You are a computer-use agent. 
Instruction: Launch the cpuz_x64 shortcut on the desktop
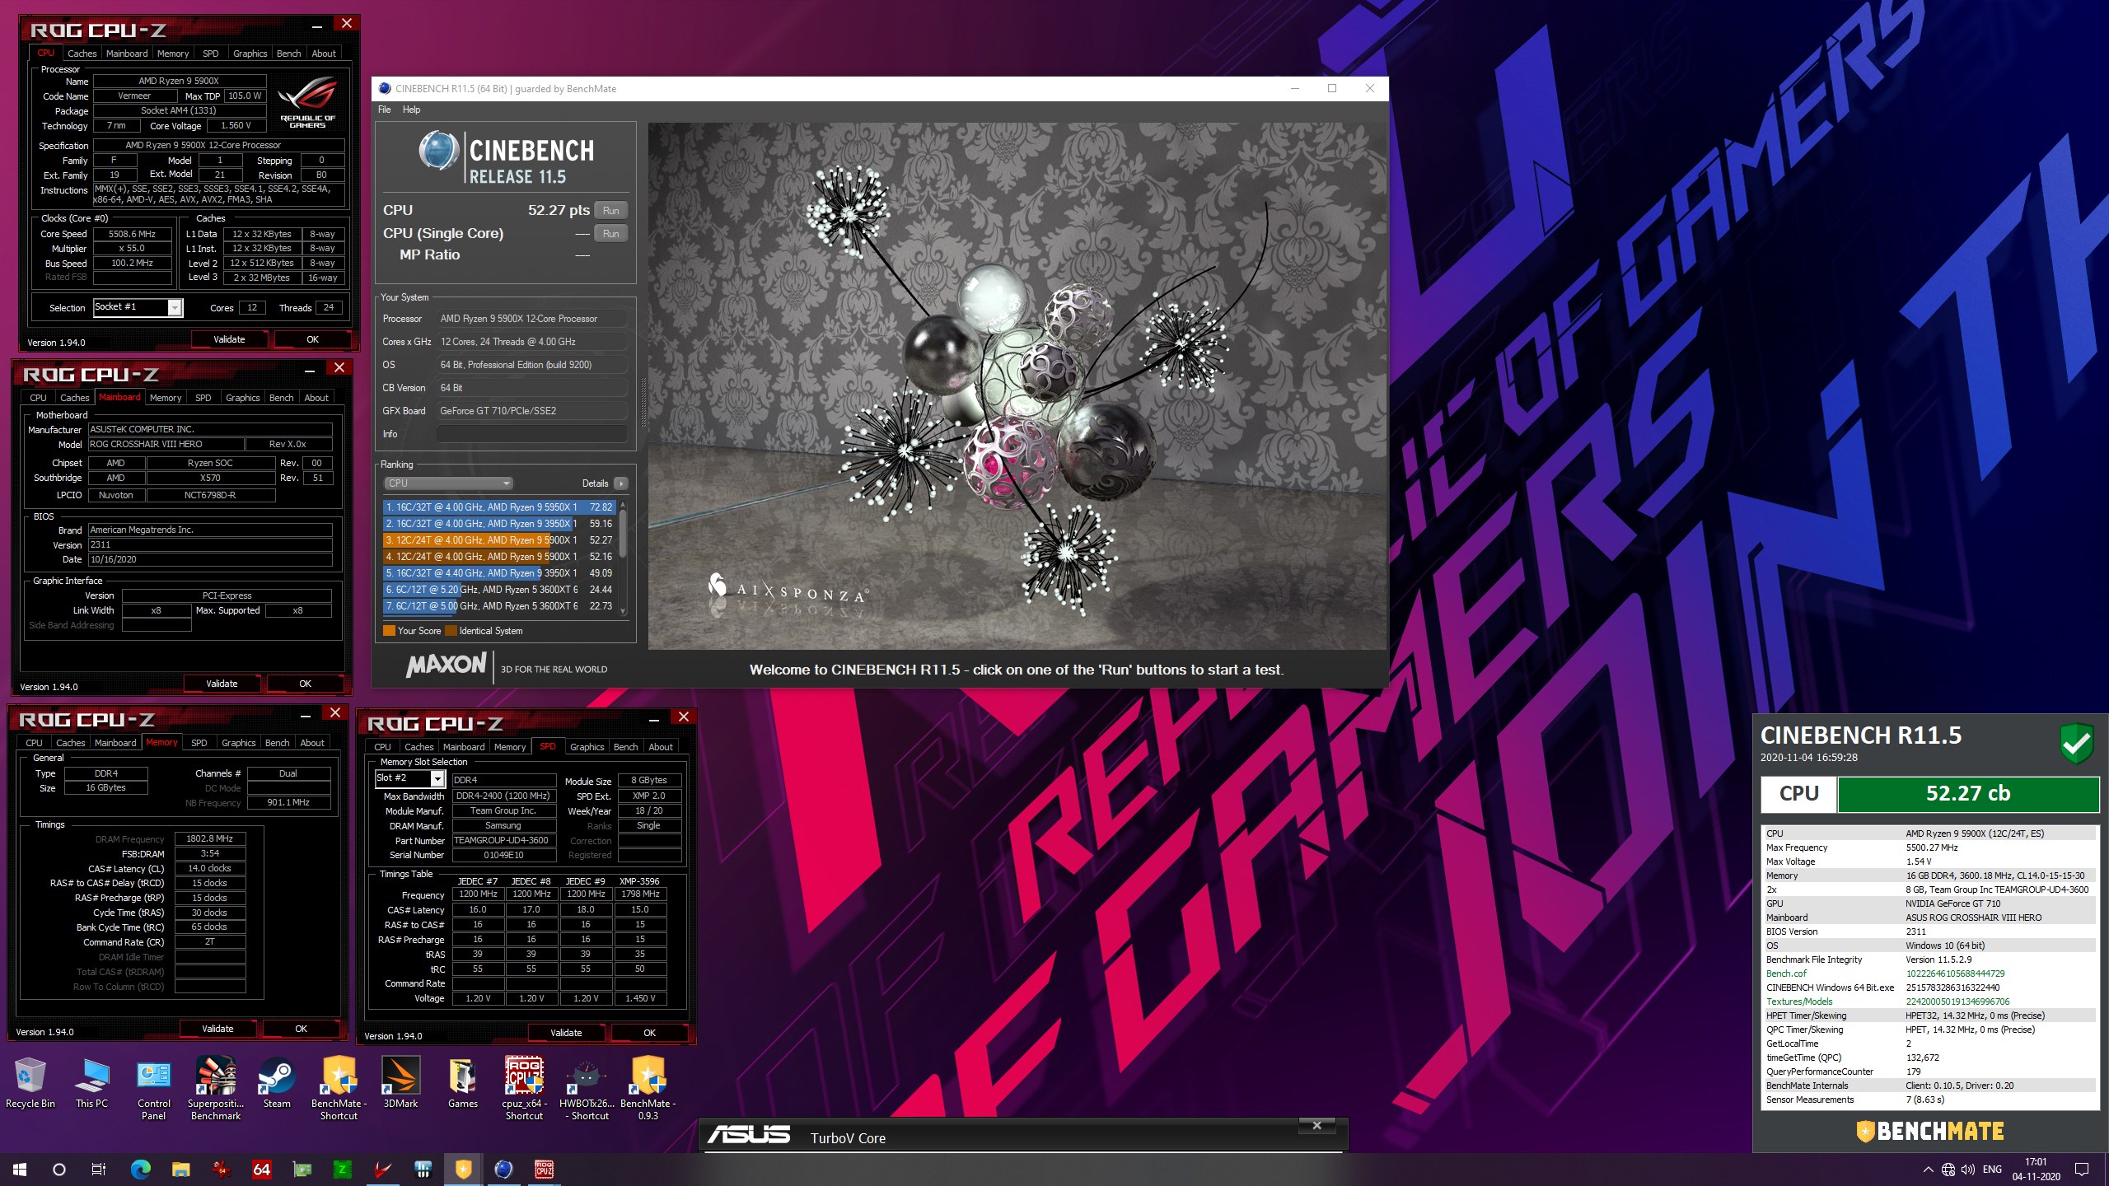[524, 1090]
